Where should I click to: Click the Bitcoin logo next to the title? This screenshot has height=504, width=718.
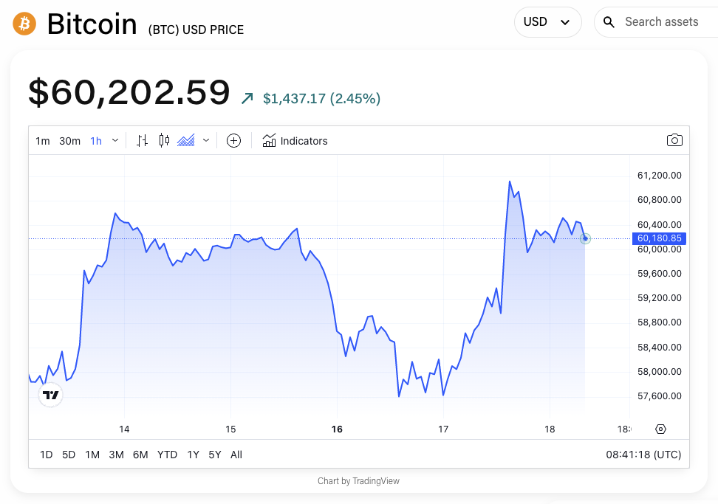[24, 23]
